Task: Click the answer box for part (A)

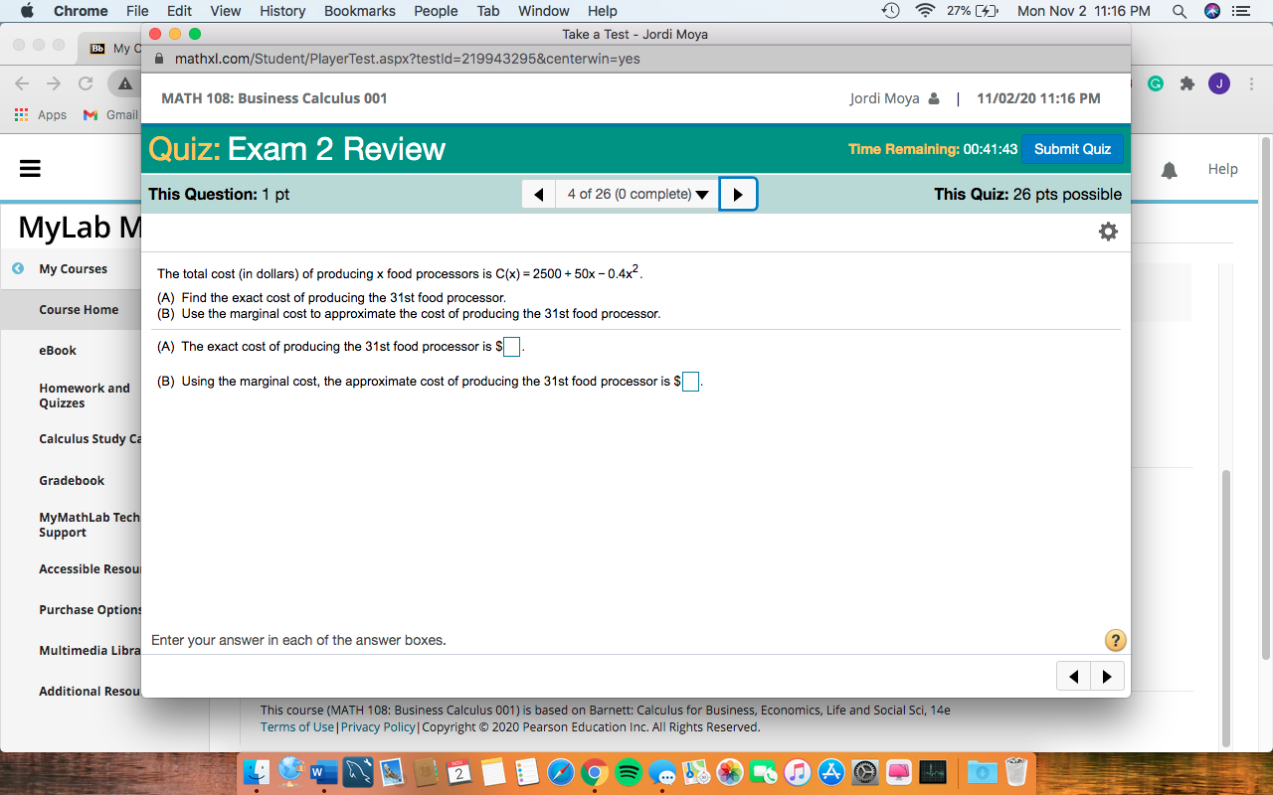Action: [511, 347]
